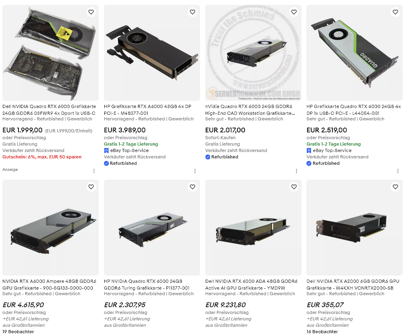Toggle watchlist heart on Serverschmiede Quadro RTX 6000

pyautogui.click(x=294, y=12)
